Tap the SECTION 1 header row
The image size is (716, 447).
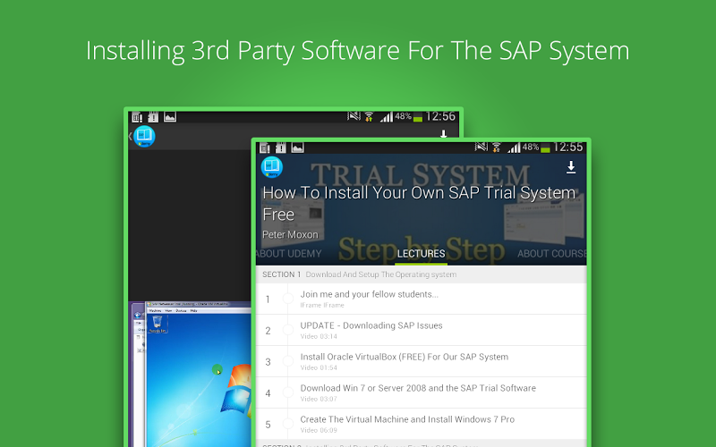click(x=421, y=274)
